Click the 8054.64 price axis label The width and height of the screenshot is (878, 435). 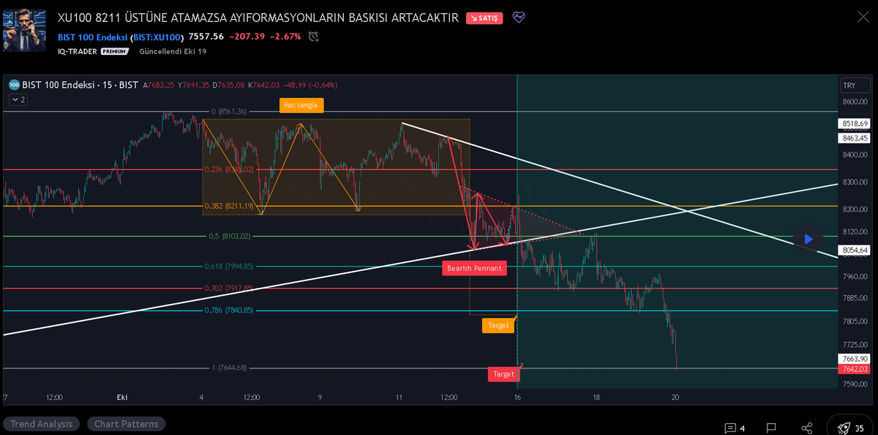(855, 250)
